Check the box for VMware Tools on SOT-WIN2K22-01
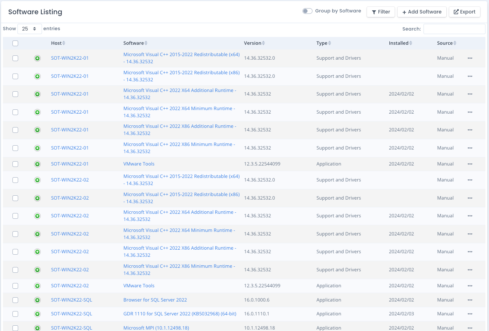Viewport: 489px width, 331px height. [15, 164]
